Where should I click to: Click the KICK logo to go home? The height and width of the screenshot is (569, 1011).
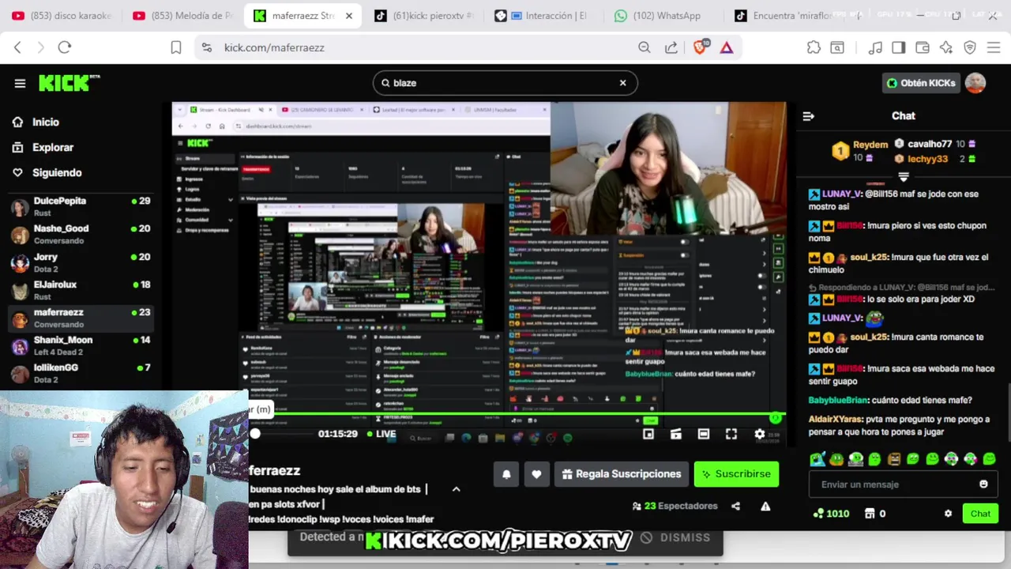69,83
